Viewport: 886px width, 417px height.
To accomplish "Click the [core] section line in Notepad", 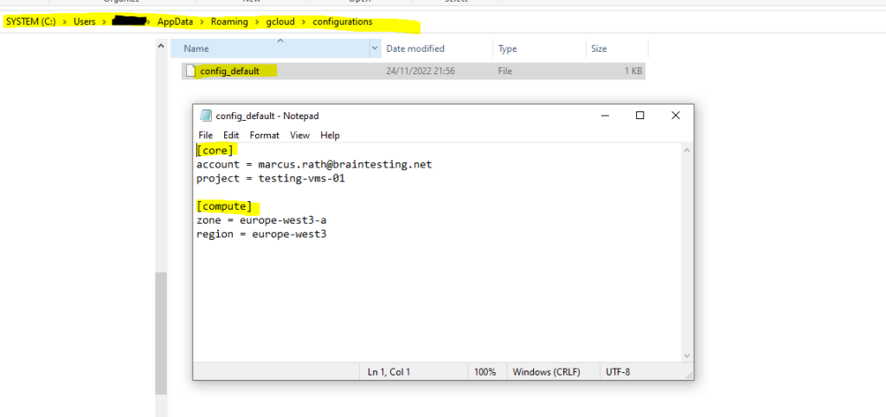I will (215, 150).
